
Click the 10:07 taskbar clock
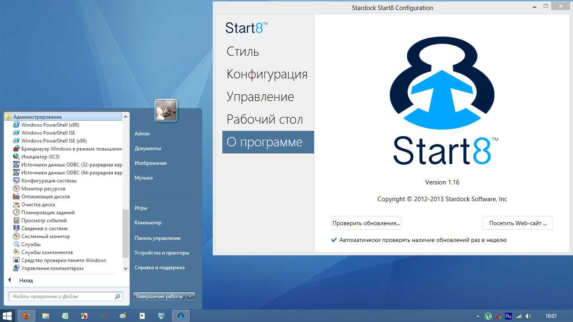(551, 316)
